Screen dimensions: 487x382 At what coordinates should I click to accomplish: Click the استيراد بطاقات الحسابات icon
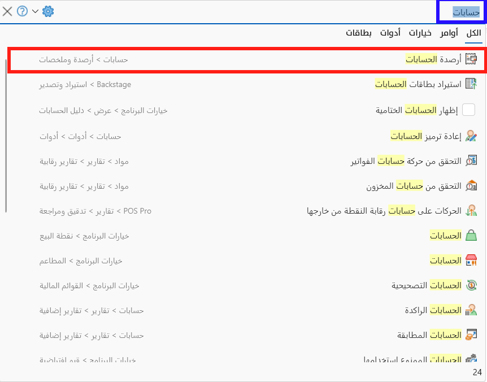pyautogui.click(x=471, y=84)
